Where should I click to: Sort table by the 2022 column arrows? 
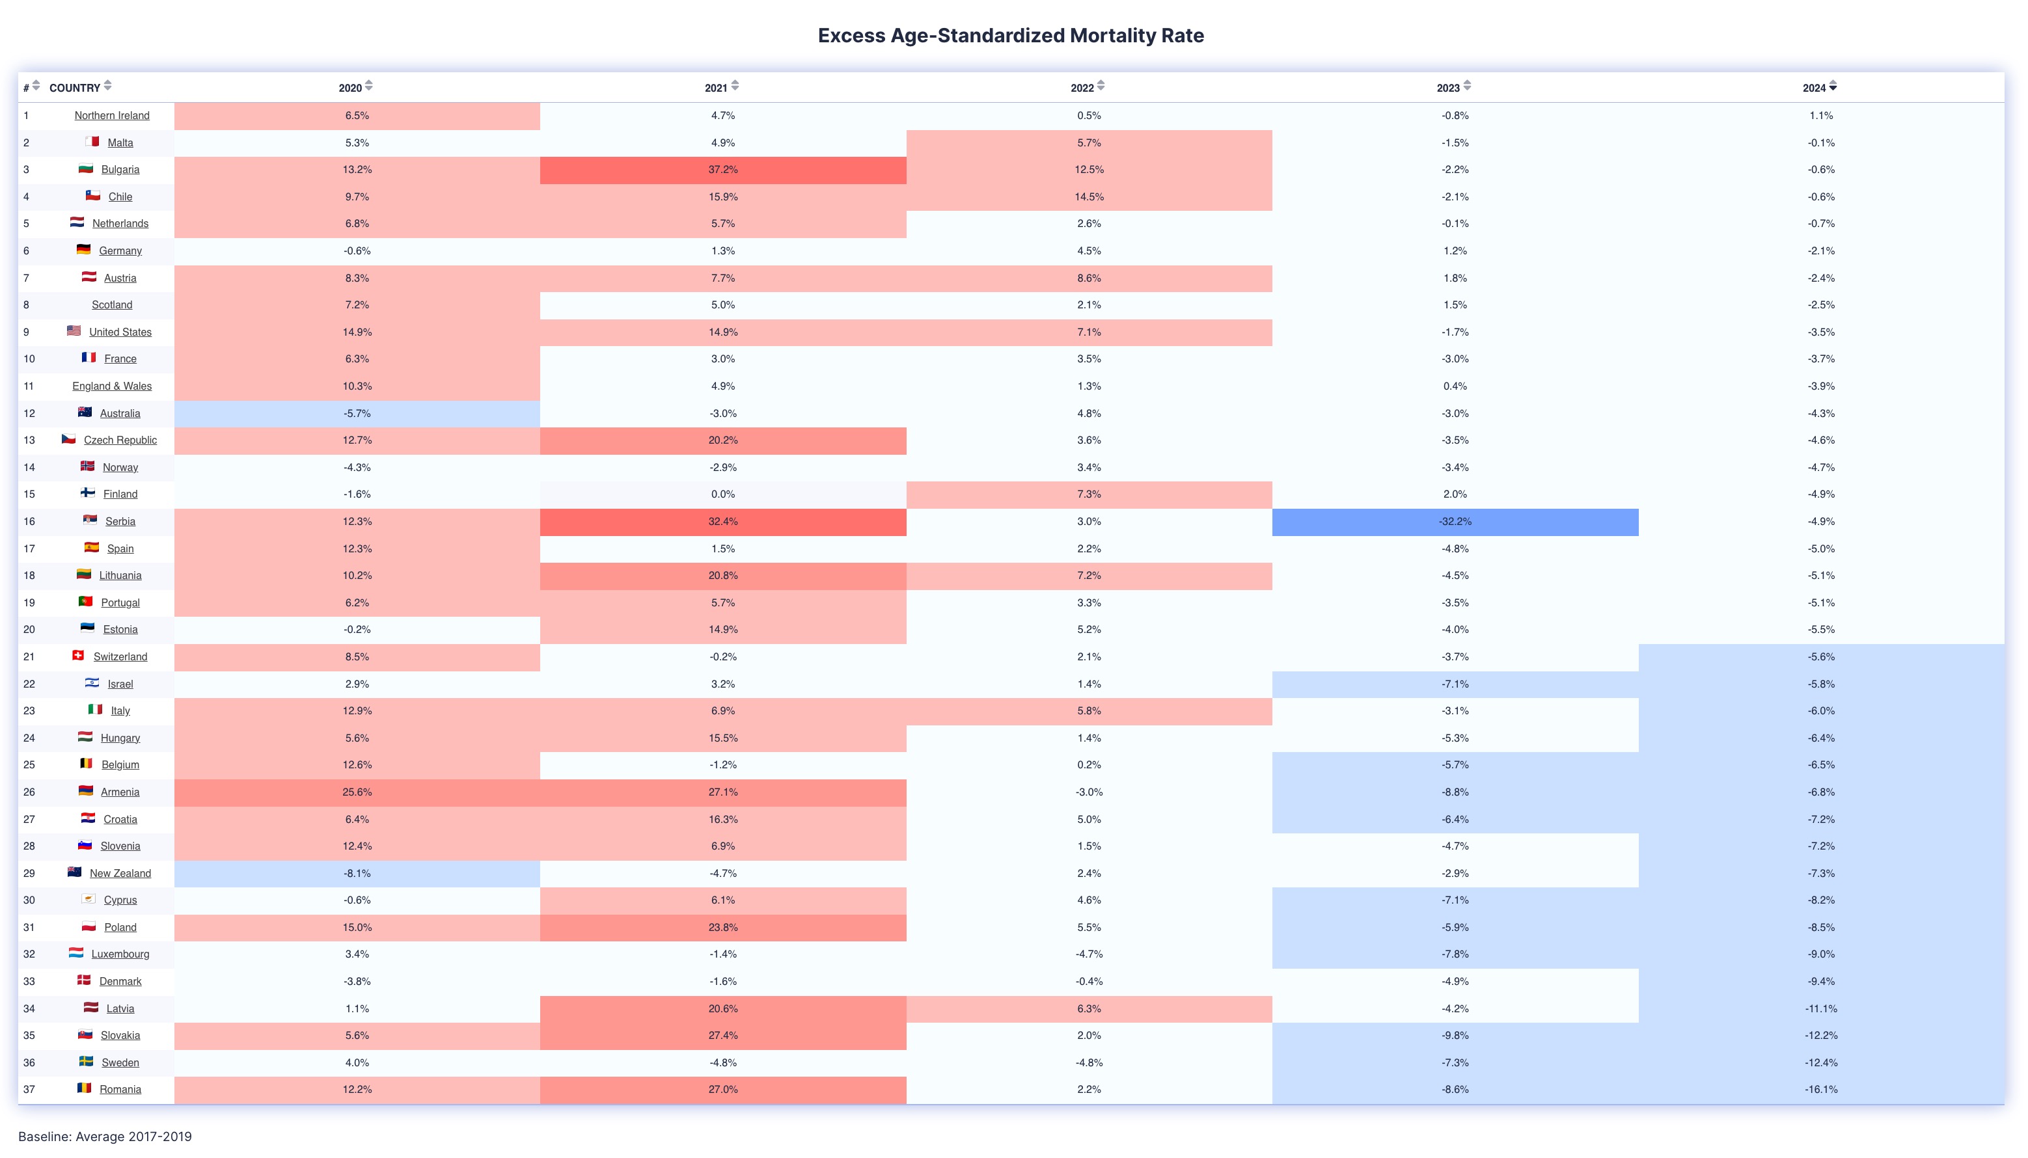[x=1101, y=86]
